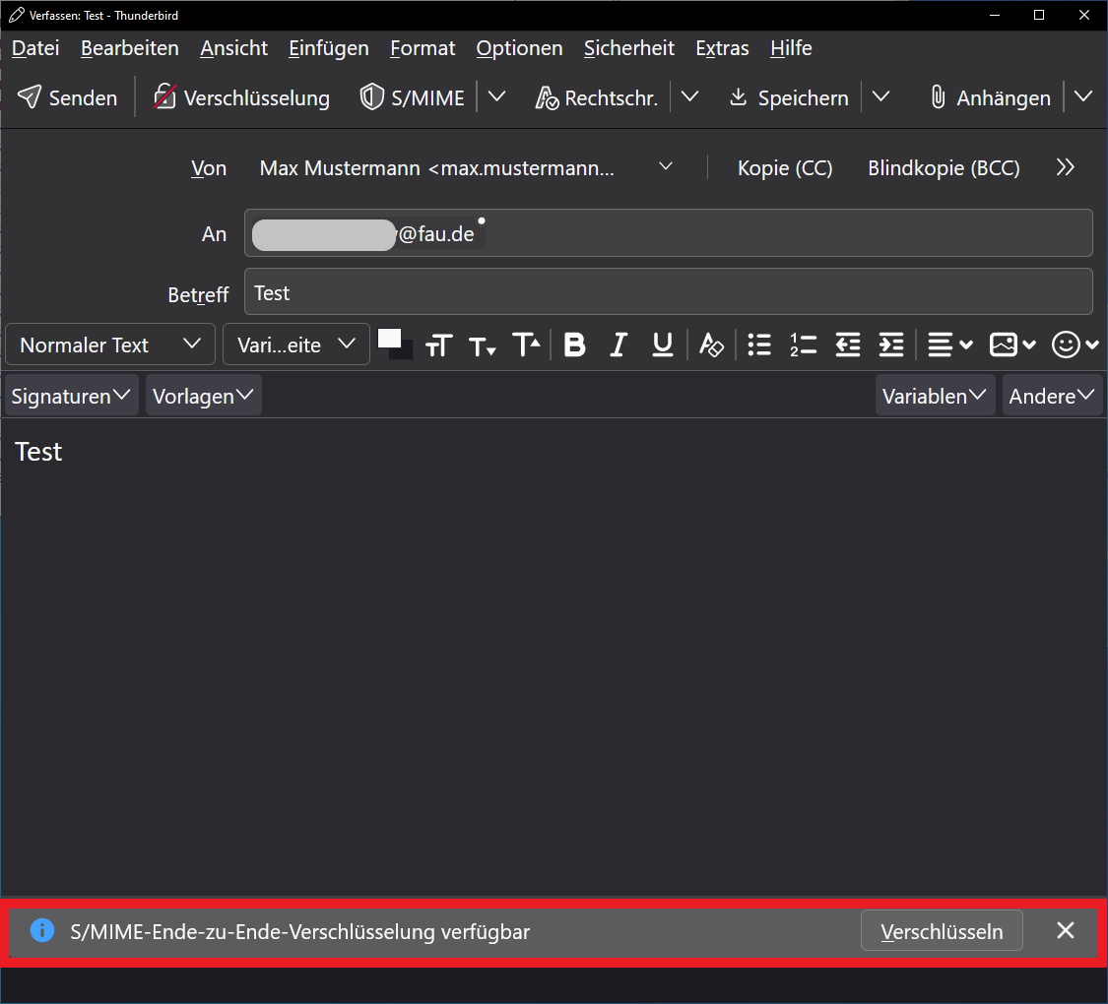This screenshot has height=1004, width=1108.
Task: Increase text indent
Action: pos(890,345)
